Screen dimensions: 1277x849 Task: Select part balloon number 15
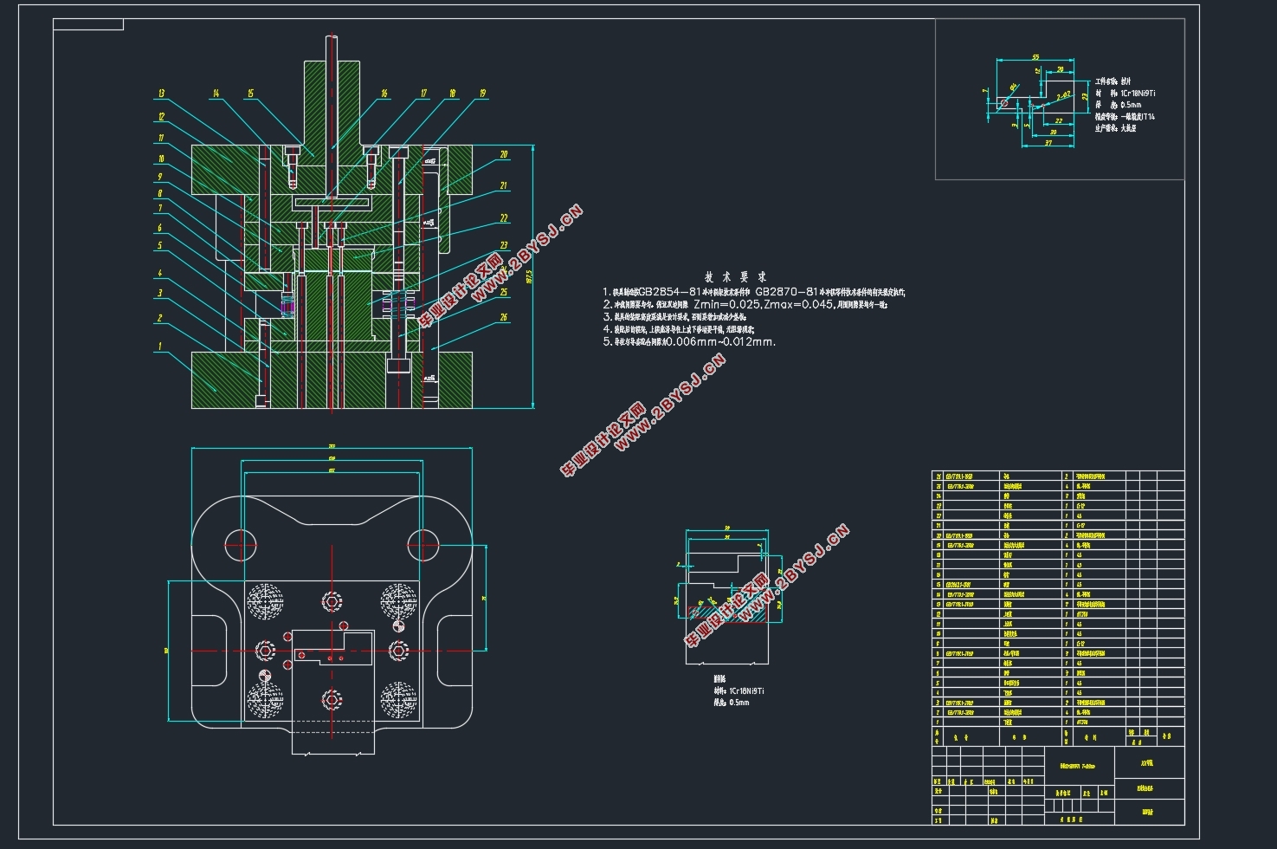pos(250,94)
